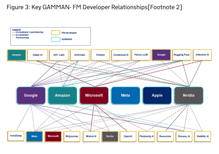Screen dimensions: 219x154
Task: Click the Stability AI box
Action: [x=203, y=136]
